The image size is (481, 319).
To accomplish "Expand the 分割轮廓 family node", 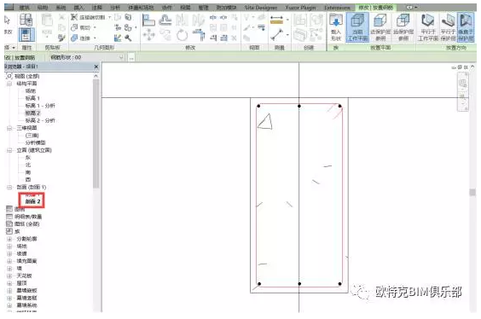I will click(9, 239).
